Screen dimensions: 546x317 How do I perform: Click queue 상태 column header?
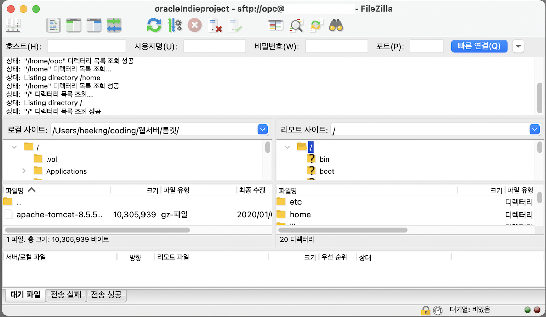pos(404,257)
